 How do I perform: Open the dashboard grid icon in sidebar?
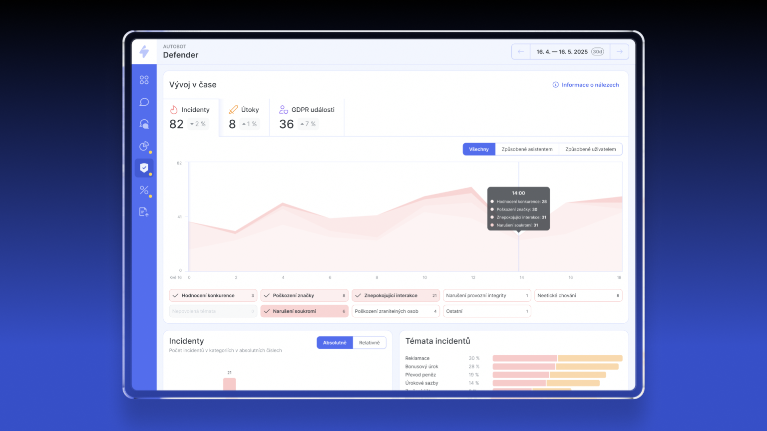click(x=144, y=80)
